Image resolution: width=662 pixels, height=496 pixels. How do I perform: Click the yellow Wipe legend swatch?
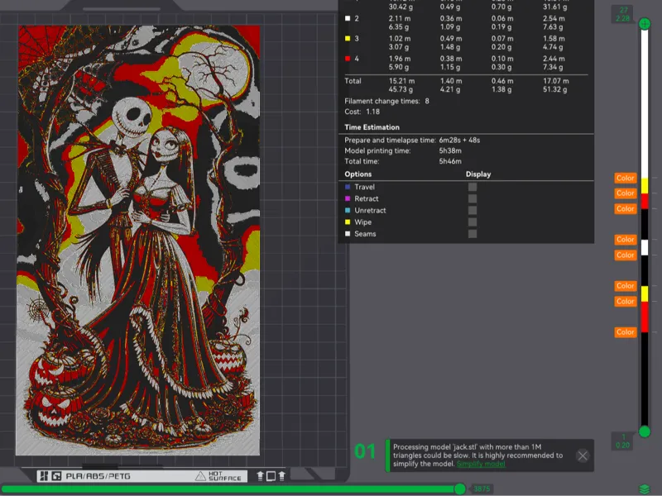tap(348, 222)
